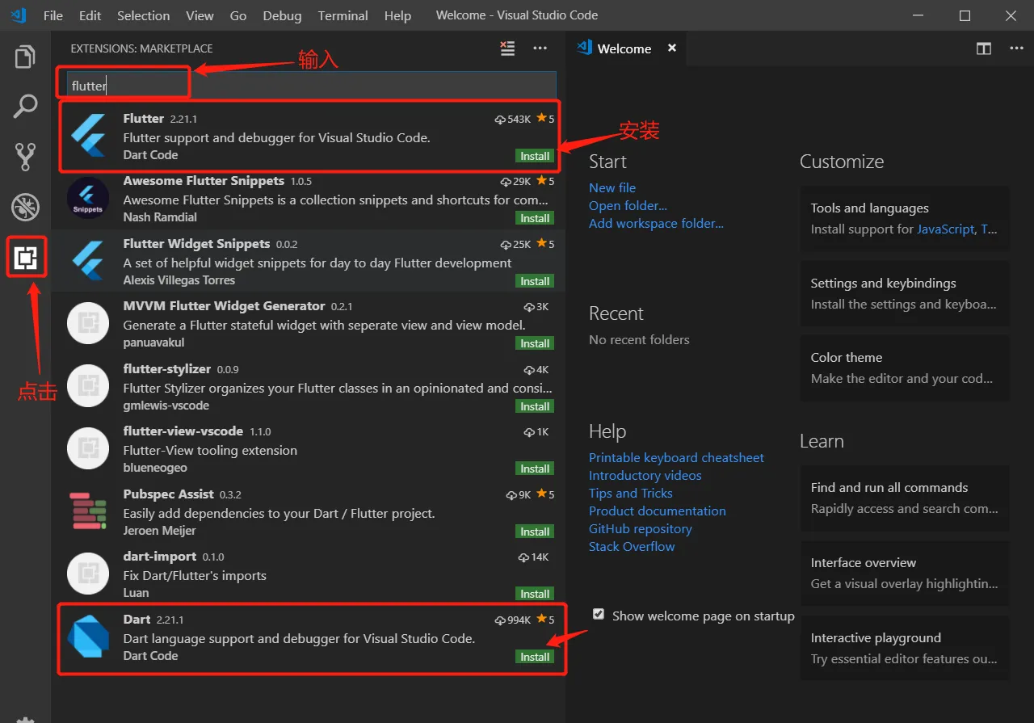Open the Color theme customization card
The width and height of the screenshot is (1034, 723).
pos(905,368)
